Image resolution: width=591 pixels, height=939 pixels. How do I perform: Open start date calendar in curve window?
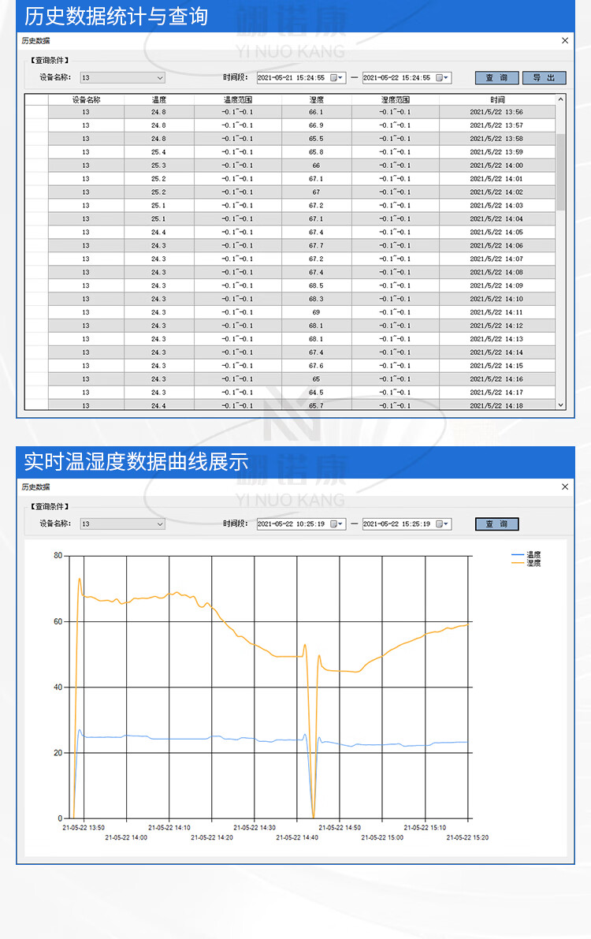coord(337,524)
